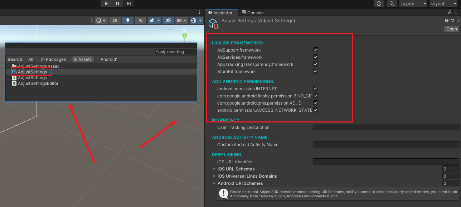Uncheck AdServices.framework checkbox

coord(315,57)
